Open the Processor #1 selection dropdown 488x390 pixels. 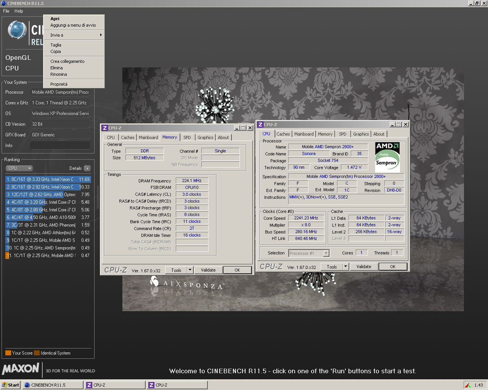click(x=309, y=253)
